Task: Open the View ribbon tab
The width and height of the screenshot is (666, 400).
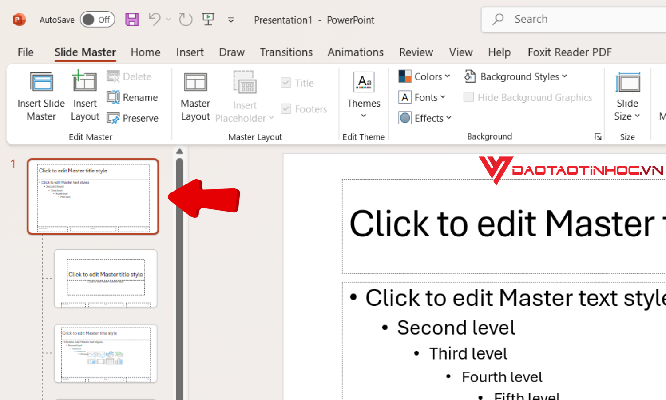Action: point(460,52)
